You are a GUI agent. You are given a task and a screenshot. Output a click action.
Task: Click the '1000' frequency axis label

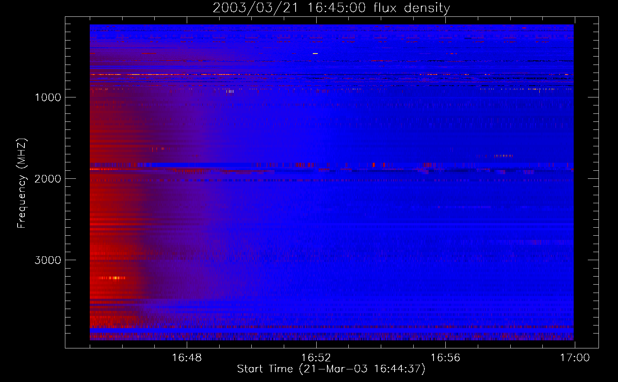(48, 97)
